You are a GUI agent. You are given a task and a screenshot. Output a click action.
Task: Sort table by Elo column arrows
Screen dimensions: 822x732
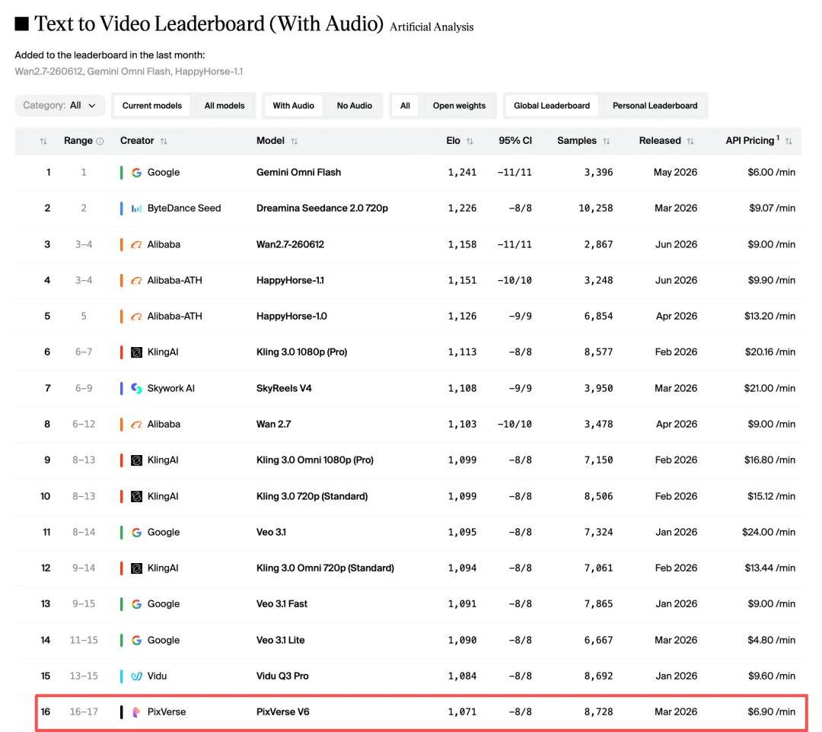(470, 141)
